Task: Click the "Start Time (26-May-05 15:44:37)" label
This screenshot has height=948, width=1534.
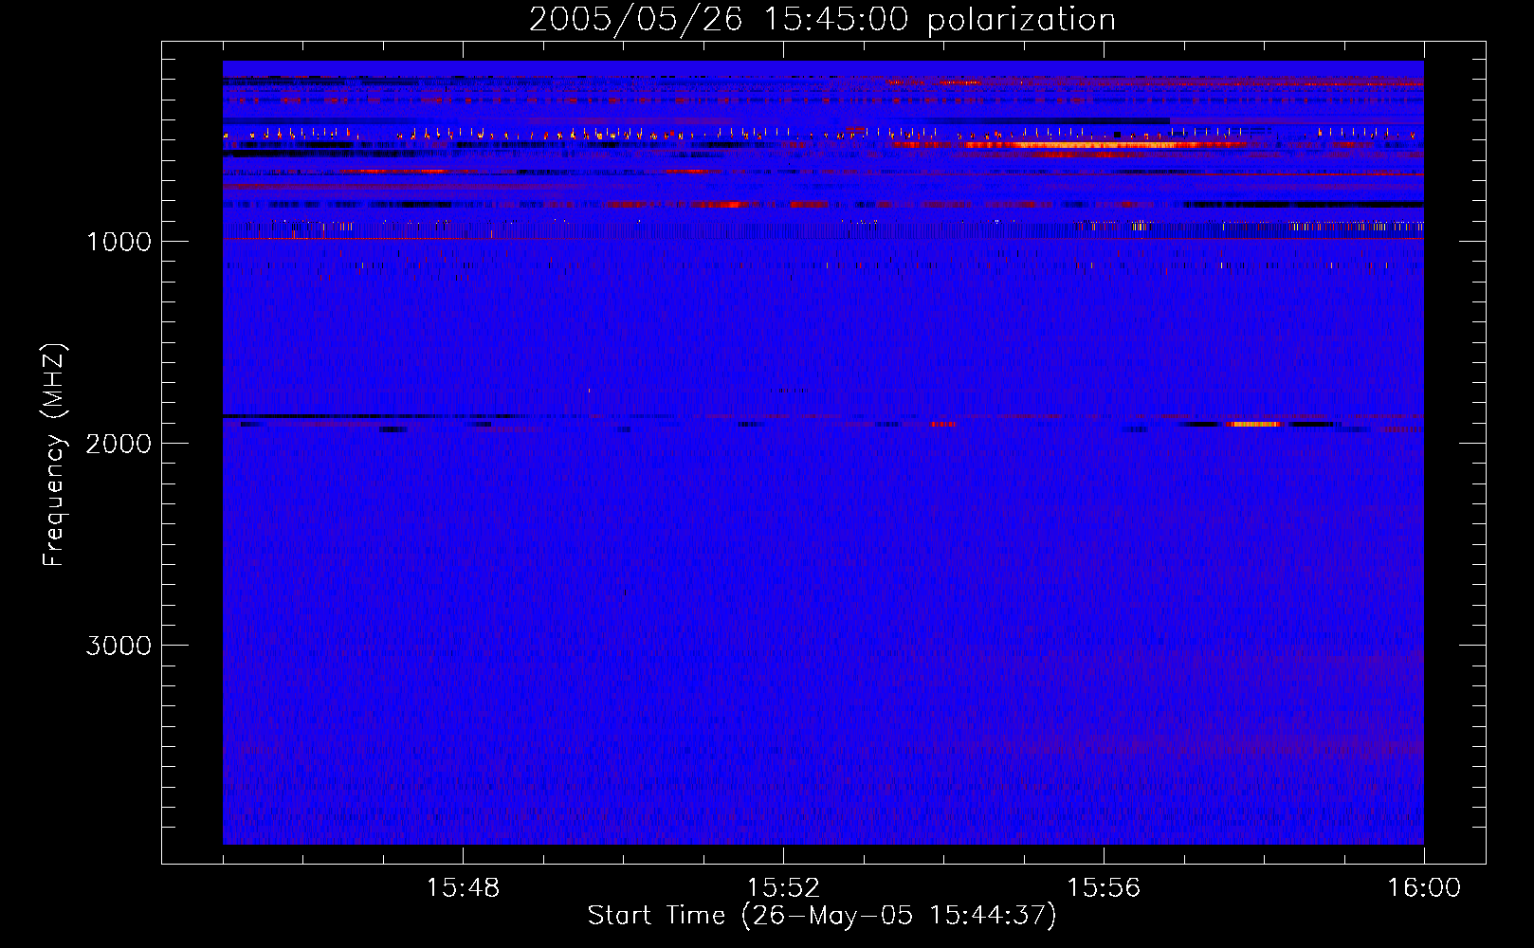Action: coord(822,916)
